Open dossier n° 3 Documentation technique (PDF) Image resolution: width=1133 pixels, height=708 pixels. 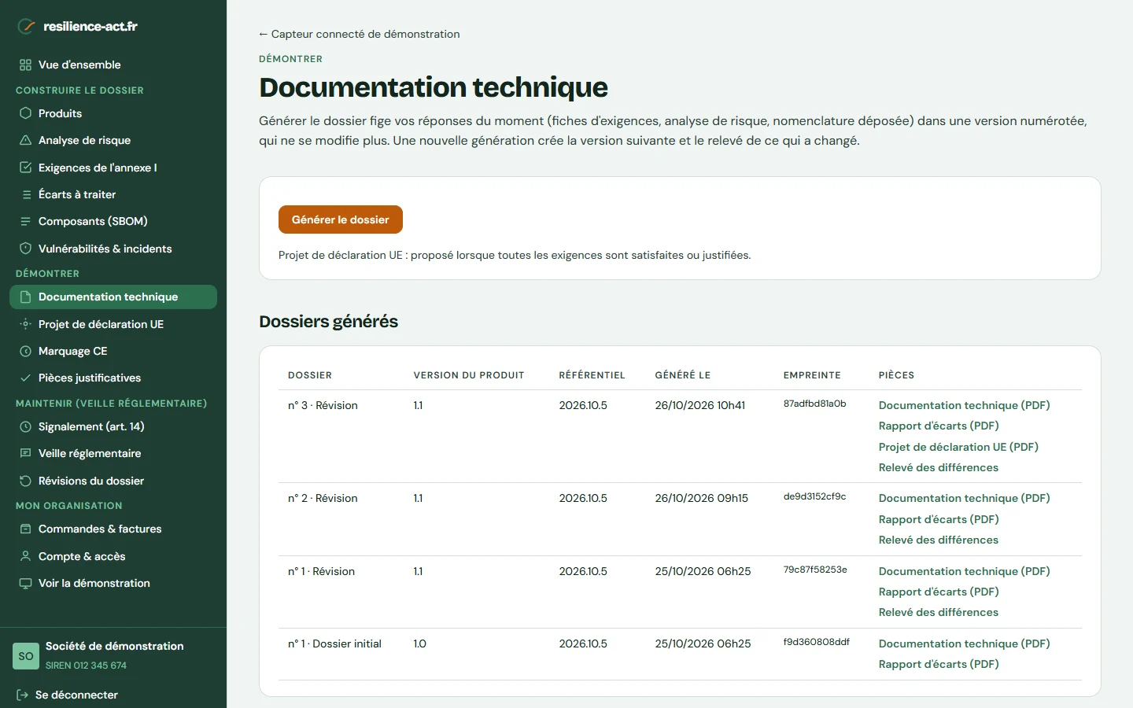click(x=964, y=405)
